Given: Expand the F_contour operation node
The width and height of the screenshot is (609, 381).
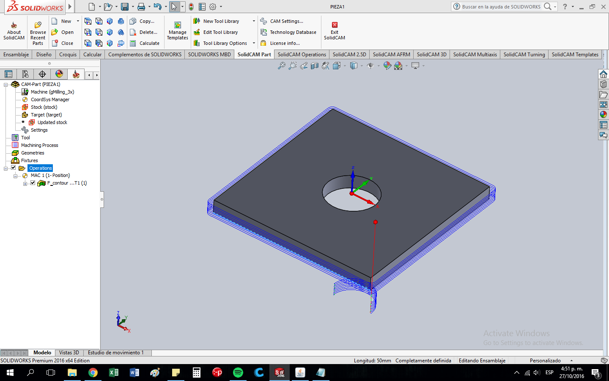Looking at the screenshot, I should coord(25,183).
